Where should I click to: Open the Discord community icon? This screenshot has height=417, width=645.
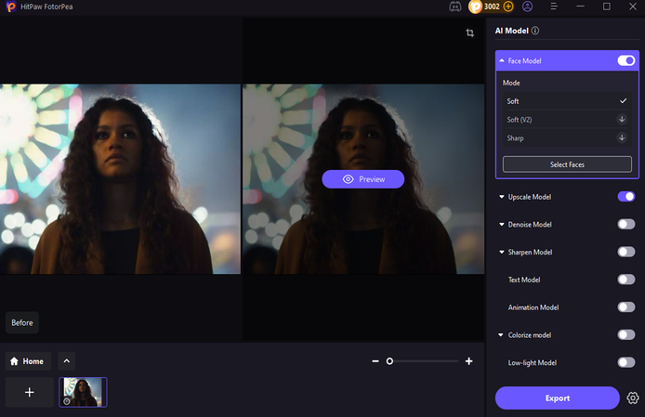pyautogui.click(x=455, y=7)
